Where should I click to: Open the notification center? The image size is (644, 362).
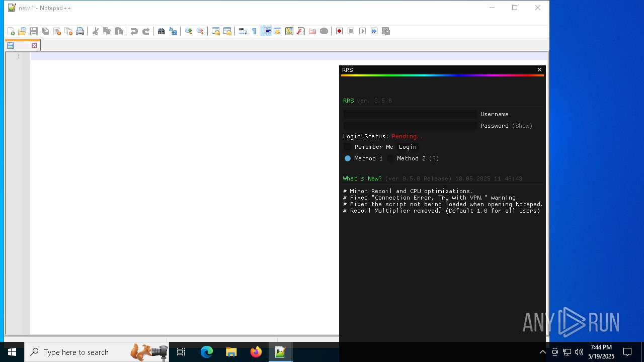(627, 352)
